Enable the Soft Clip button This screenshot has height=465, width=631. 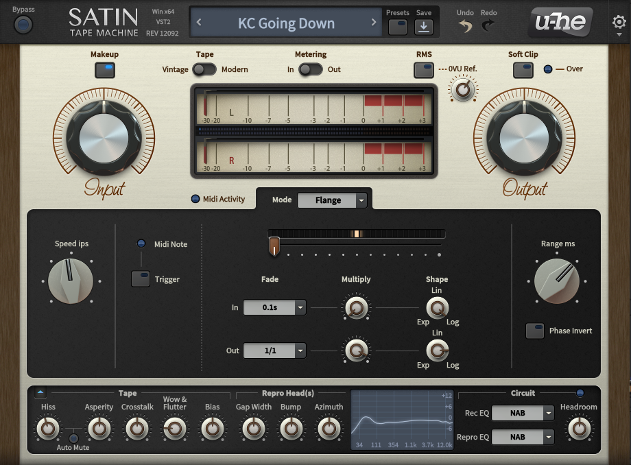click(x=523, y=70)
